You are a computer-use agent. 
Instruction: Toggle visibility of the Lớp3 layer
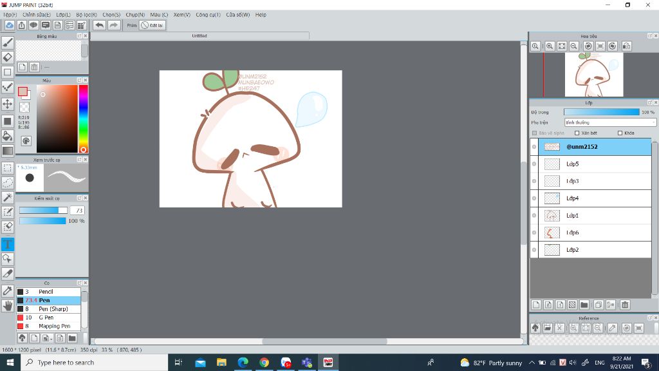(x=534, y=181)
